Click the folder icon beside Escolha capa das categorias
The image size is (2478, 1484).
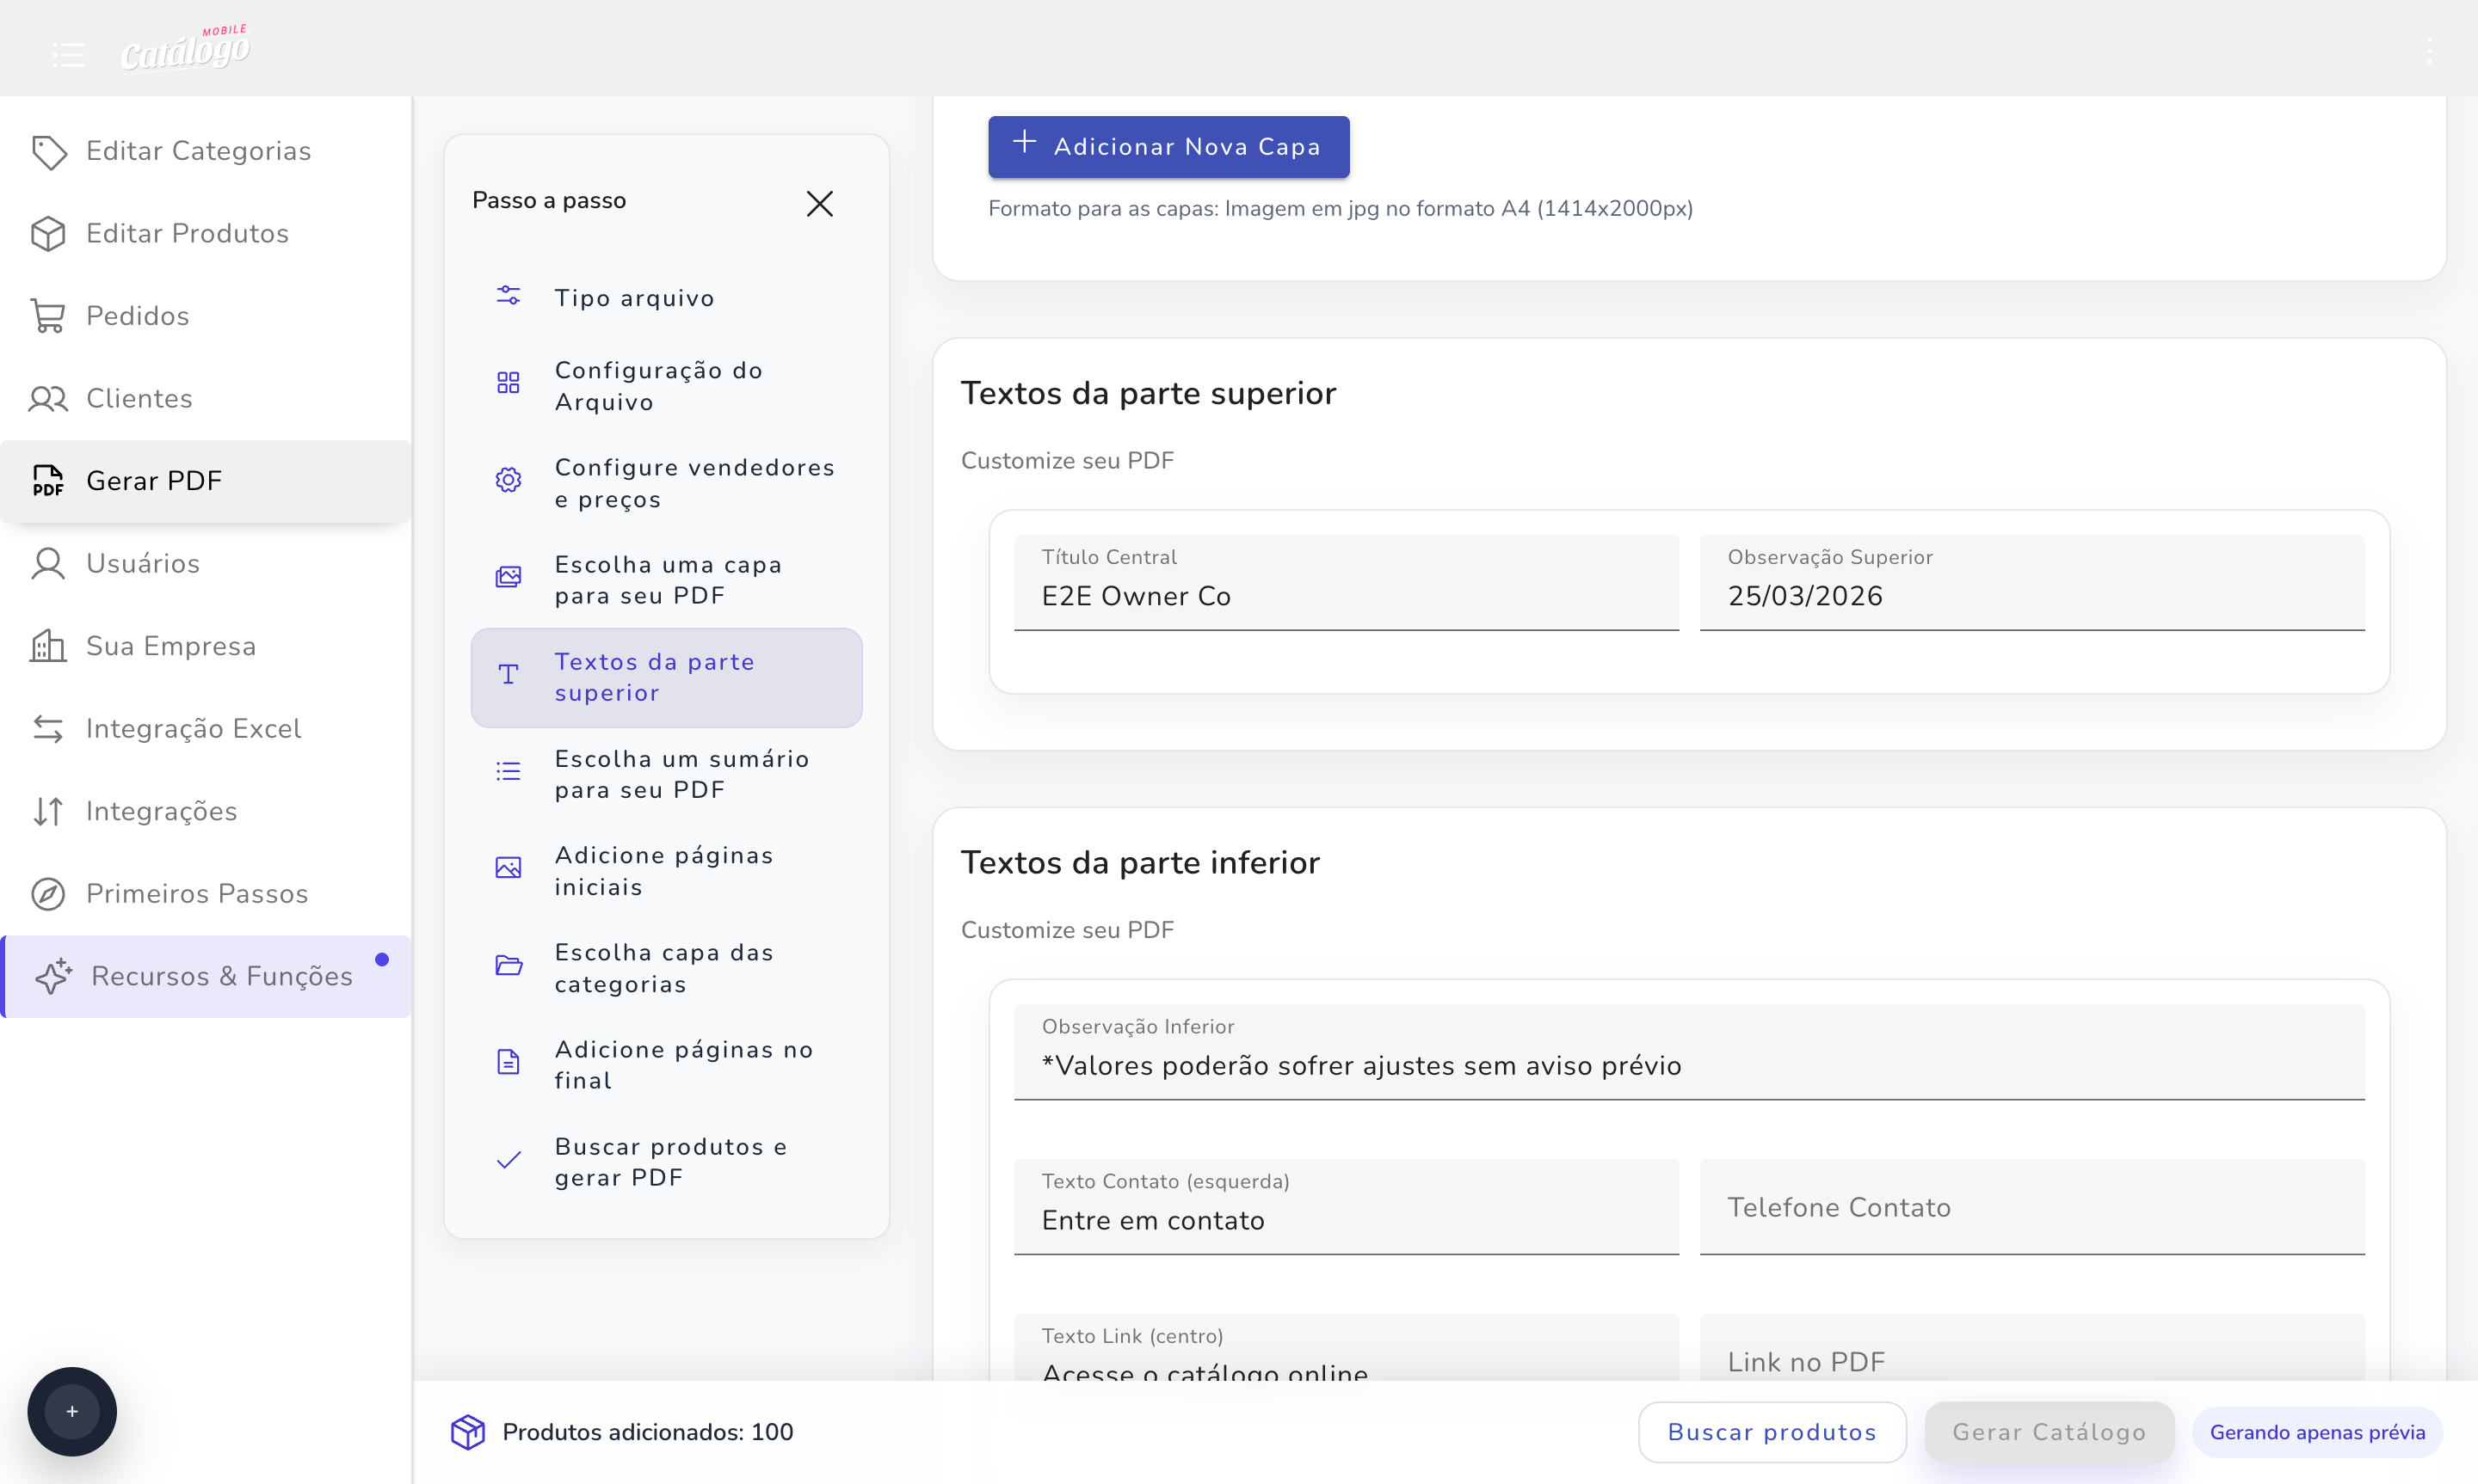pyautogui.click(x=509, y=966)
